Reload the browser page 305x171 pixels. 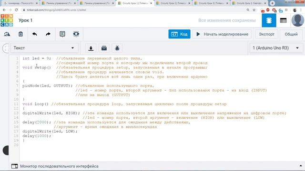click(16, 10)
